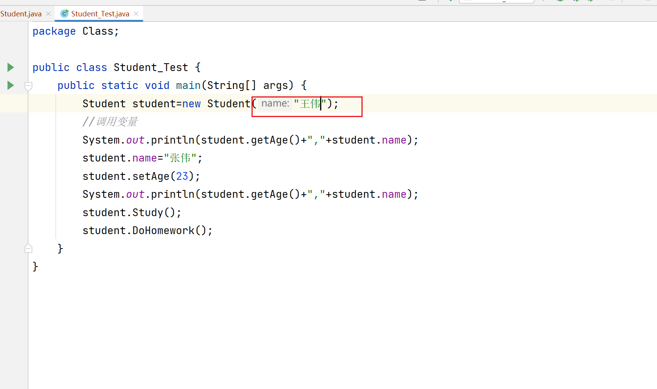657x389 pixels.
Task: Click the 'DoHomework()' method call
Action: point(170,231)
